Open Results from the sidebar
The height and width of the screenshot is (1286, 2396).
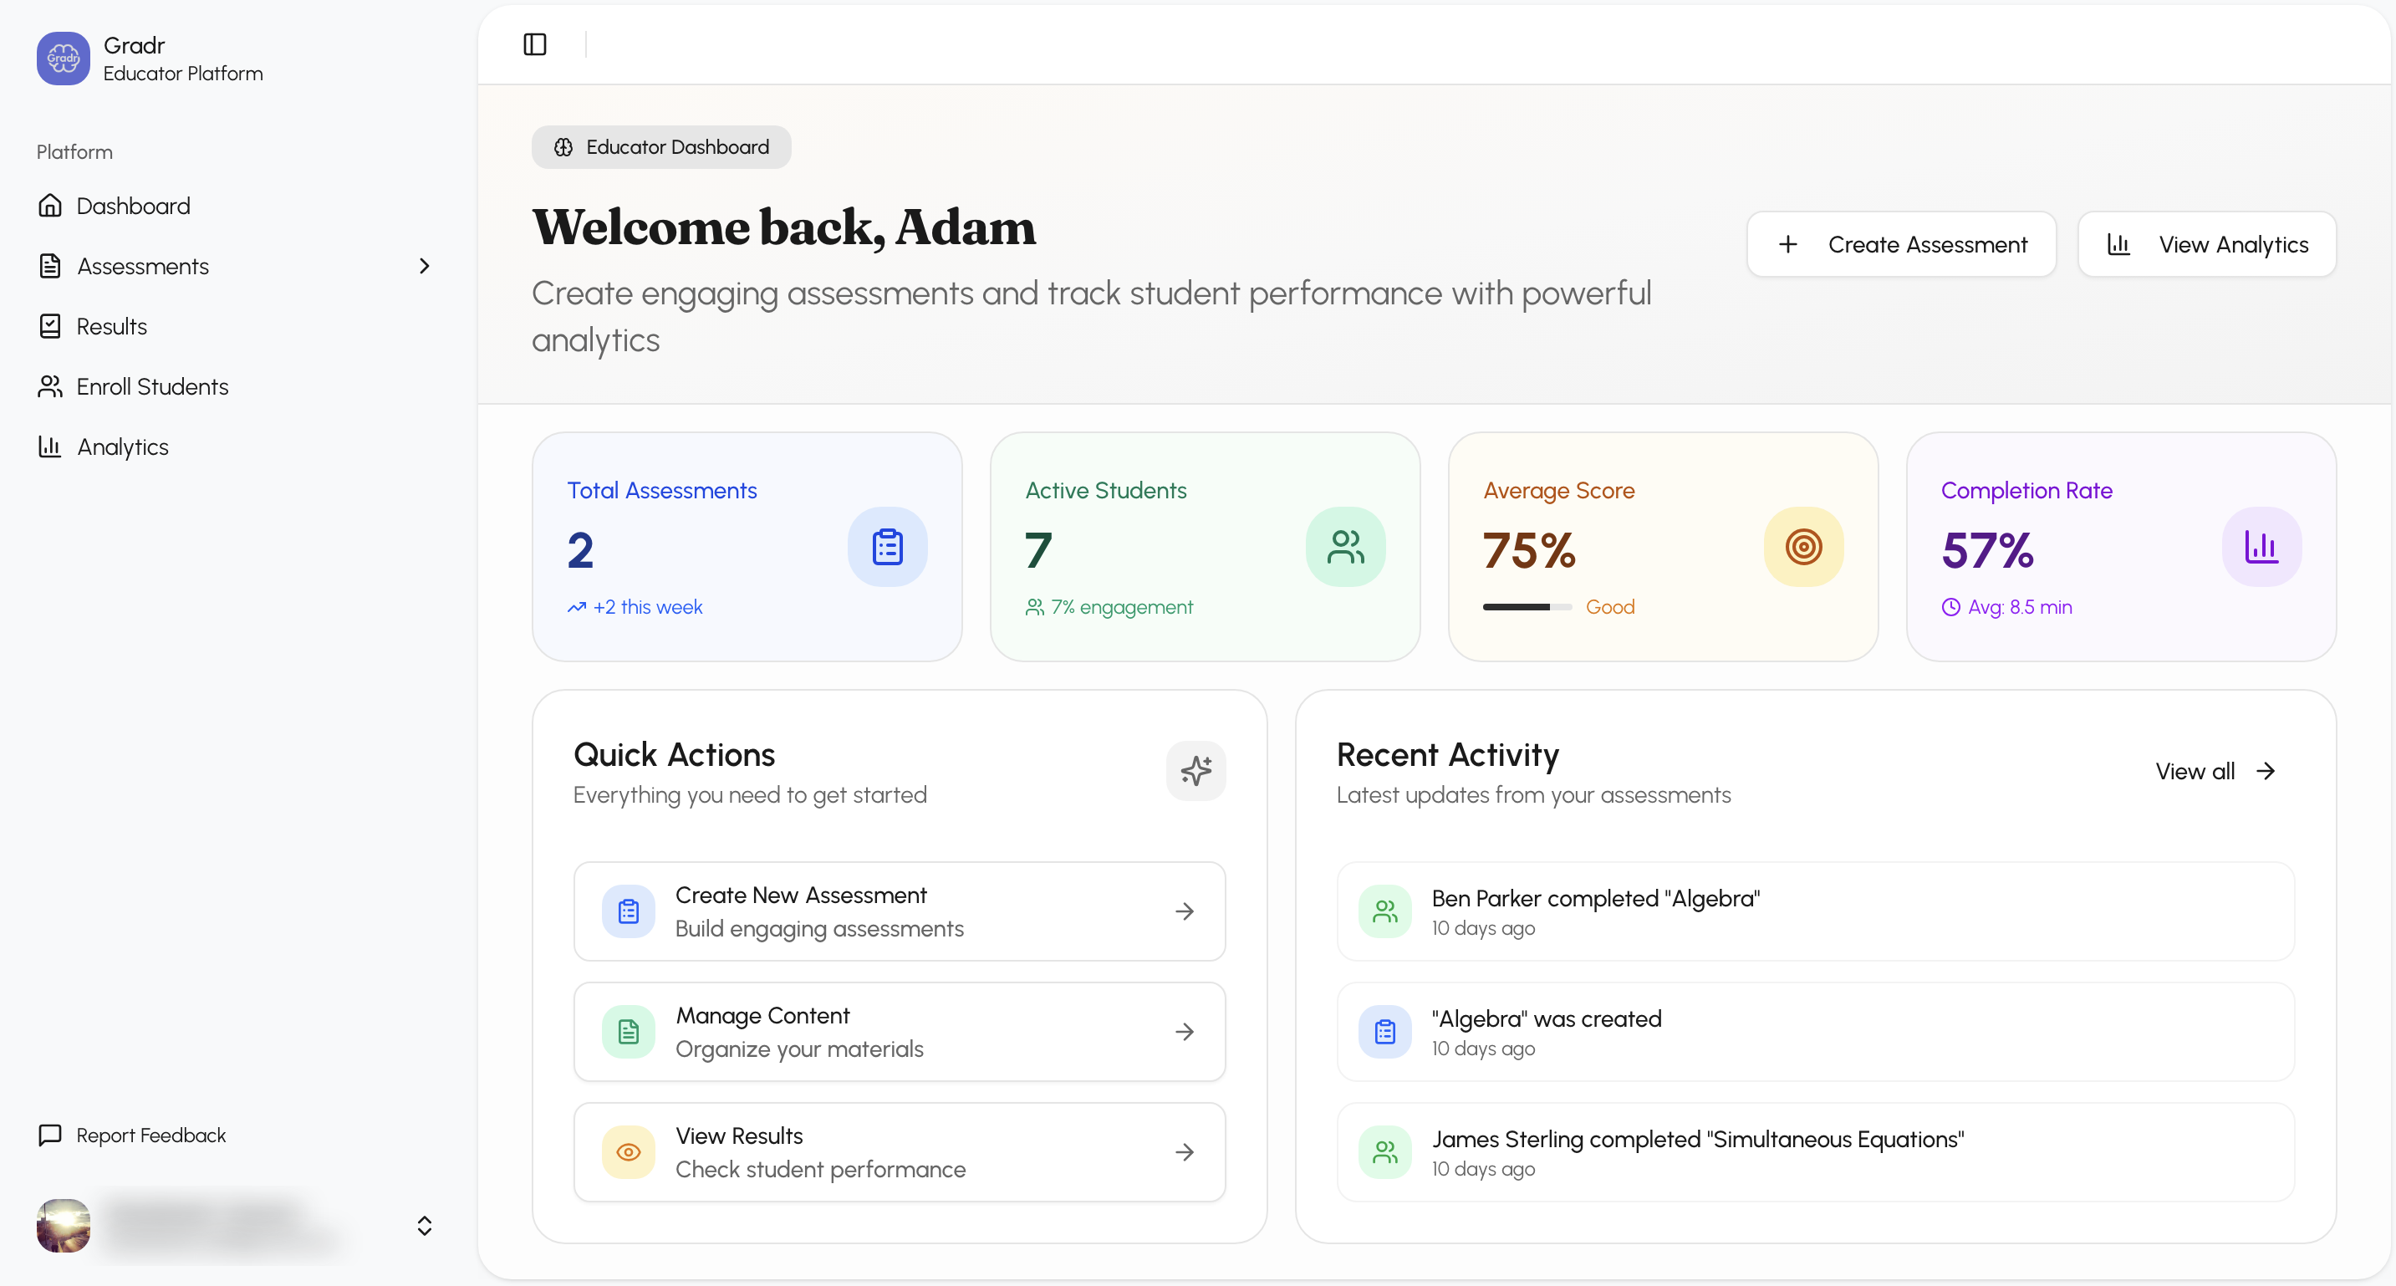point(112,326)
